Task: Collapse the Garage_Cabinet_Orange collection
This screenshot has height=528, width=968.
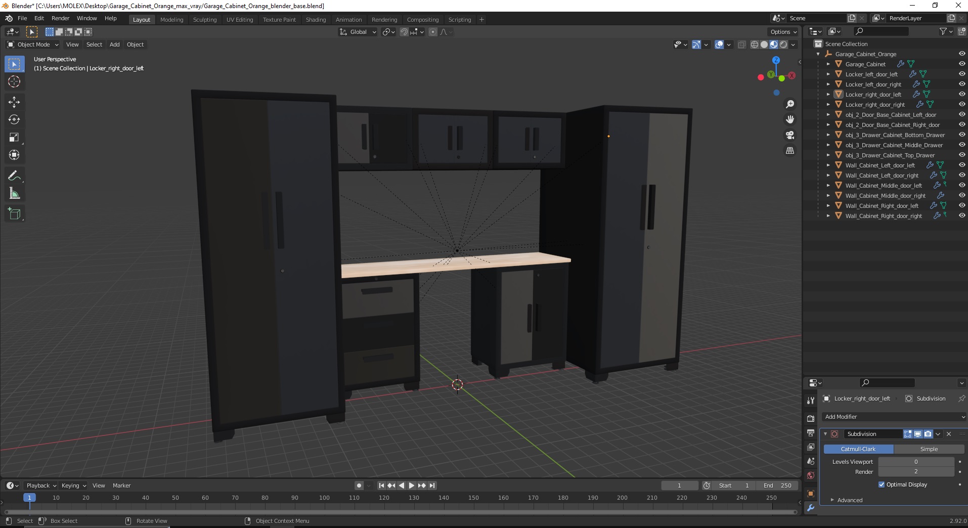Action: (x=818, y=54)
